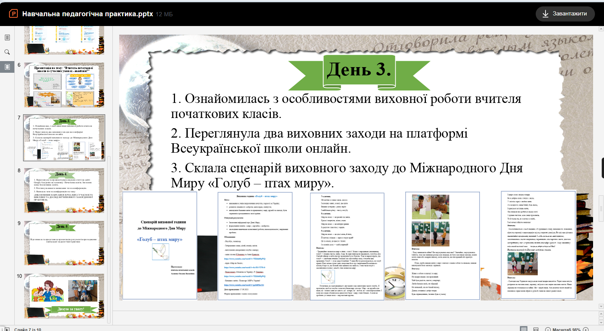Start slideshow with the play icon
This screenshot has height=331, width=604.
click(x=6, y=329)
